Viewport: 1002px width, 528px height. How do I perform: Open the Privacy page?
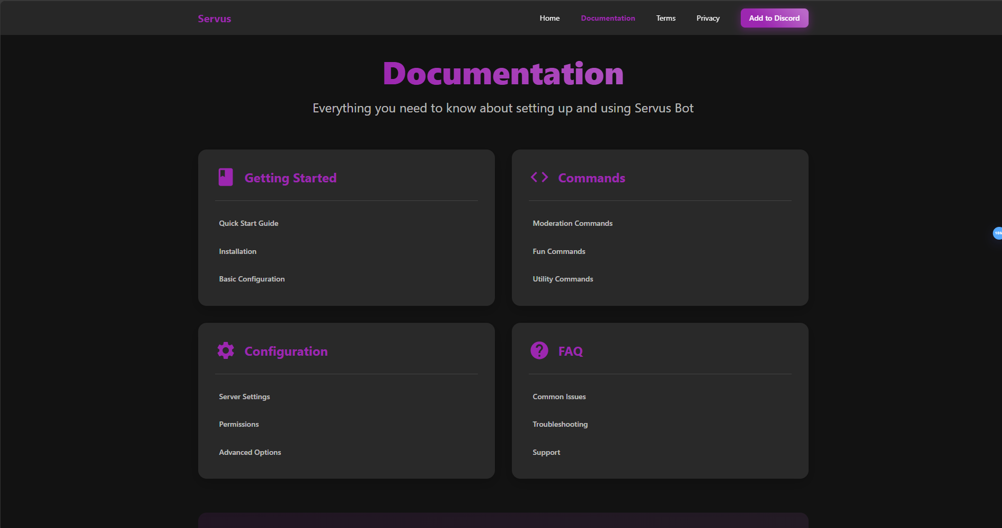708,18
